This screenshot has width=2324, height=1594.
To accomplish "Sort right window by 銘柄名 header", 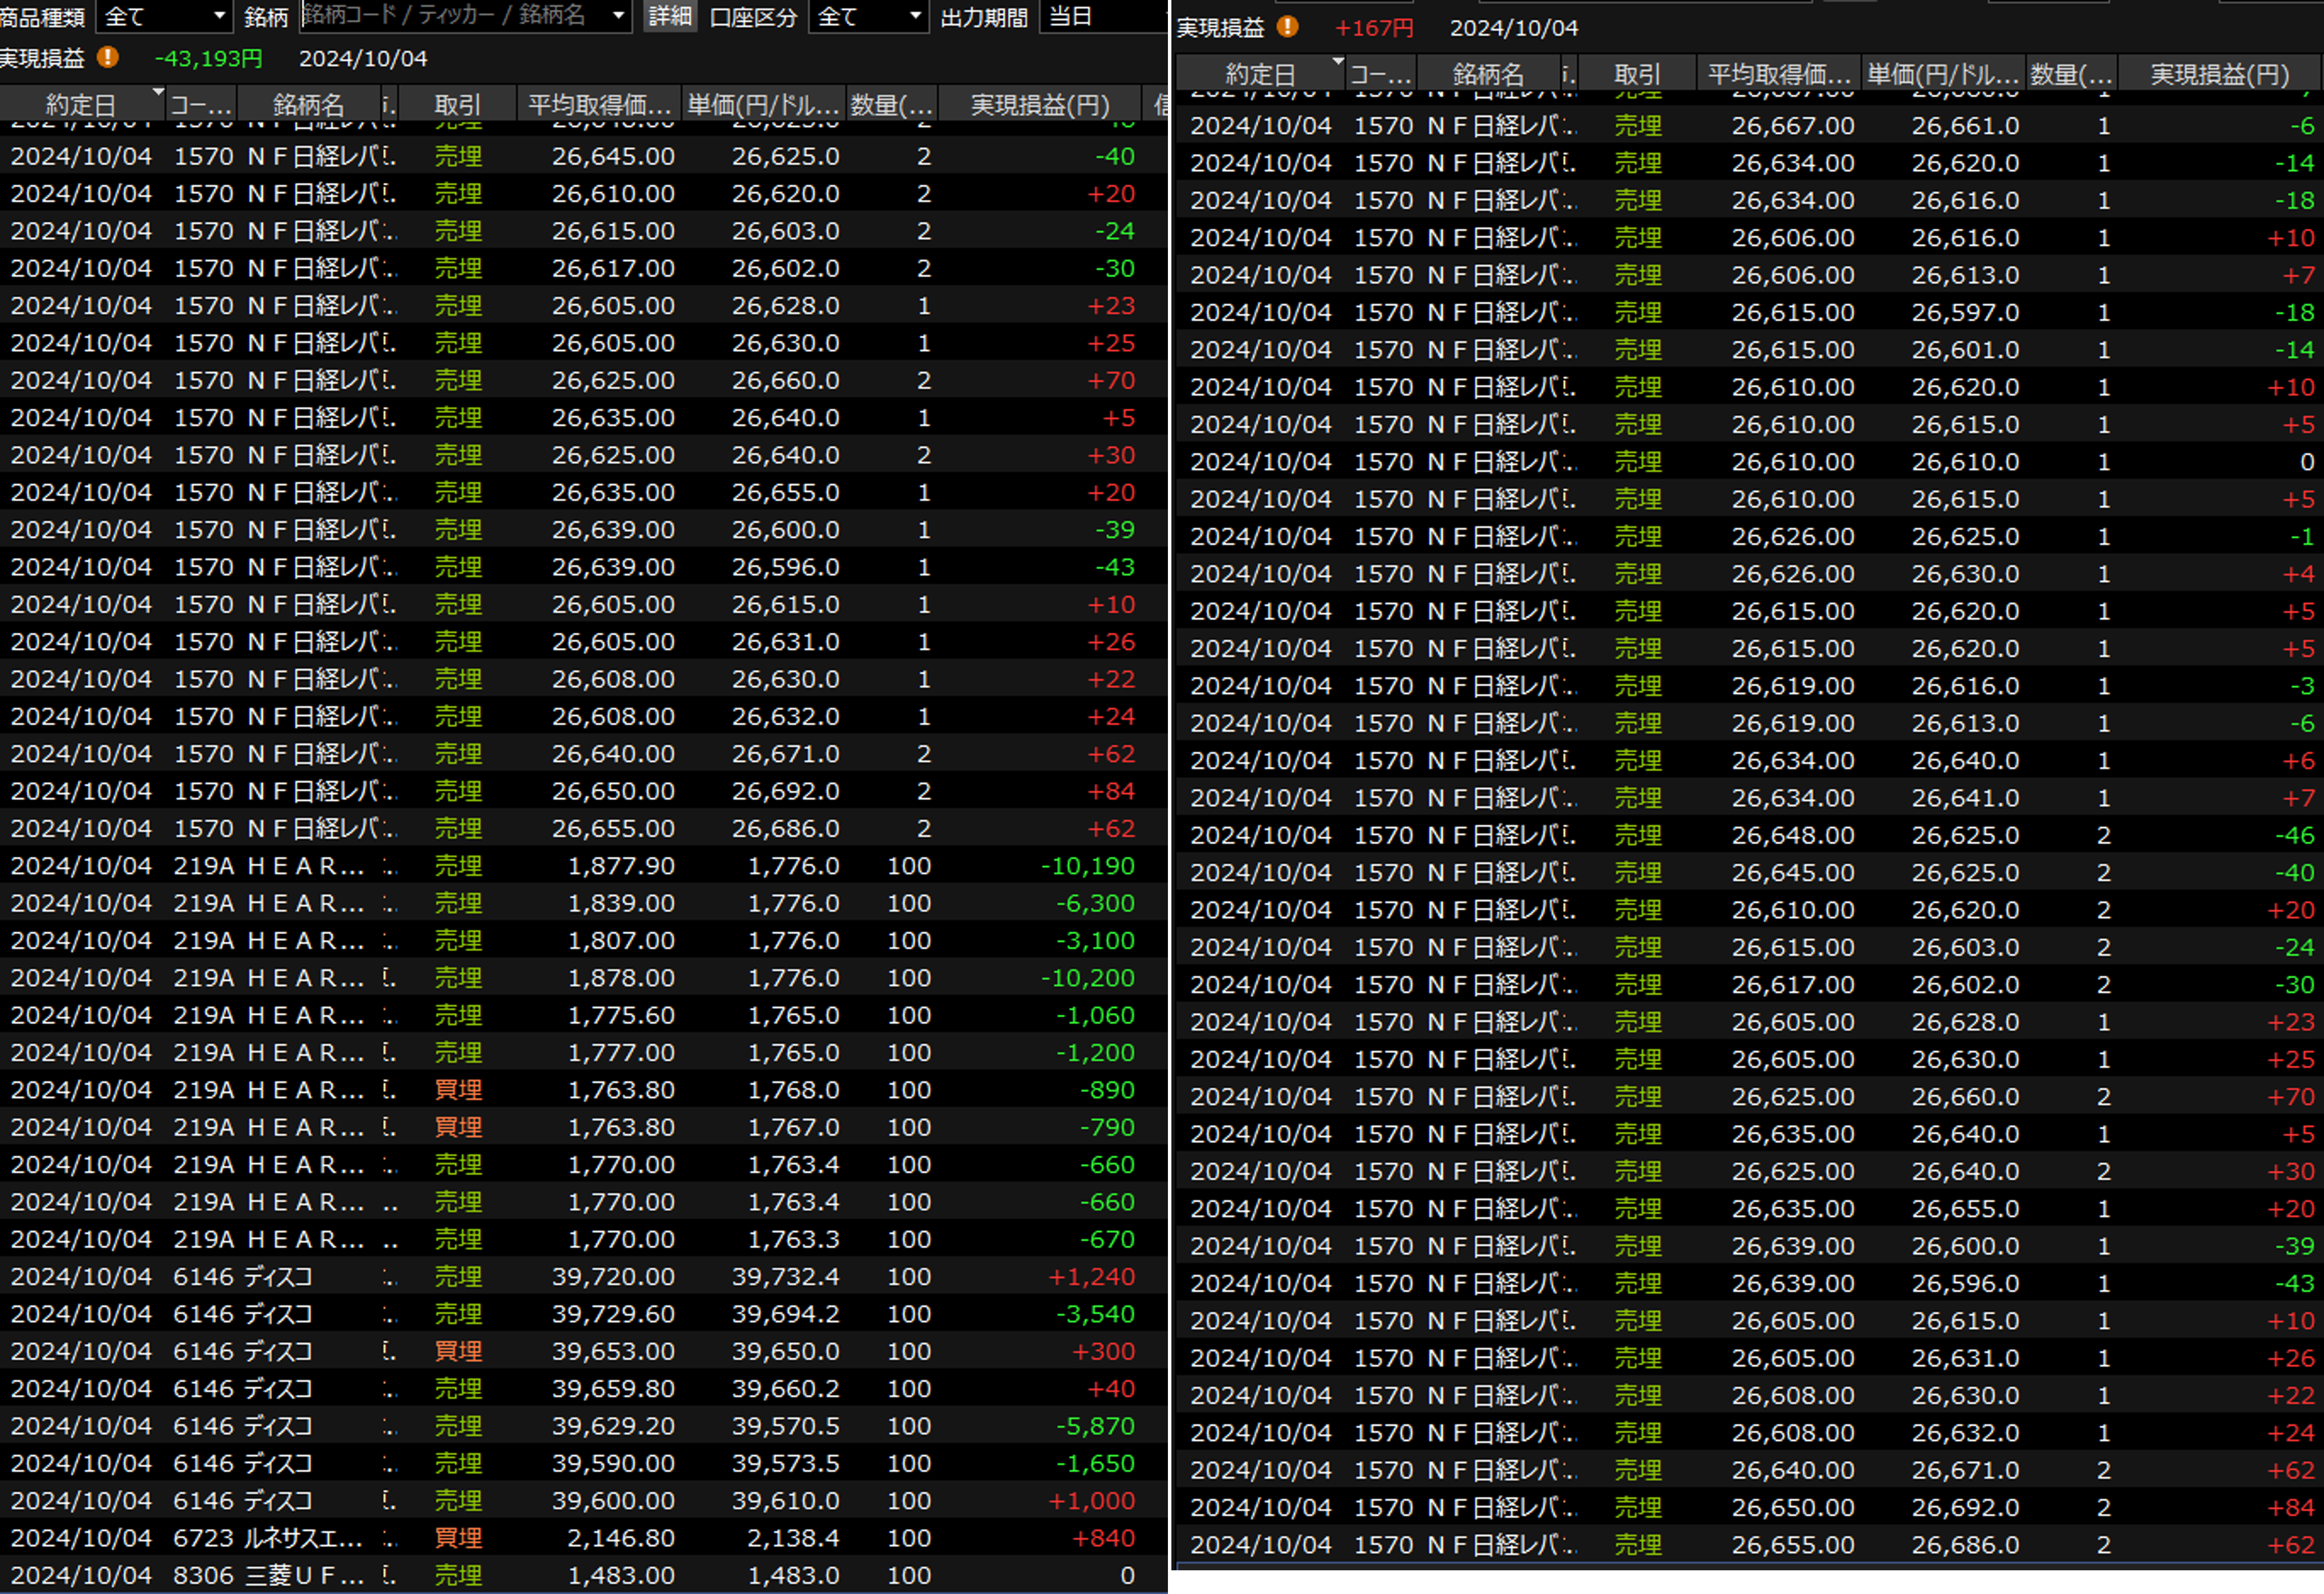I will [x=1488, y=73].
